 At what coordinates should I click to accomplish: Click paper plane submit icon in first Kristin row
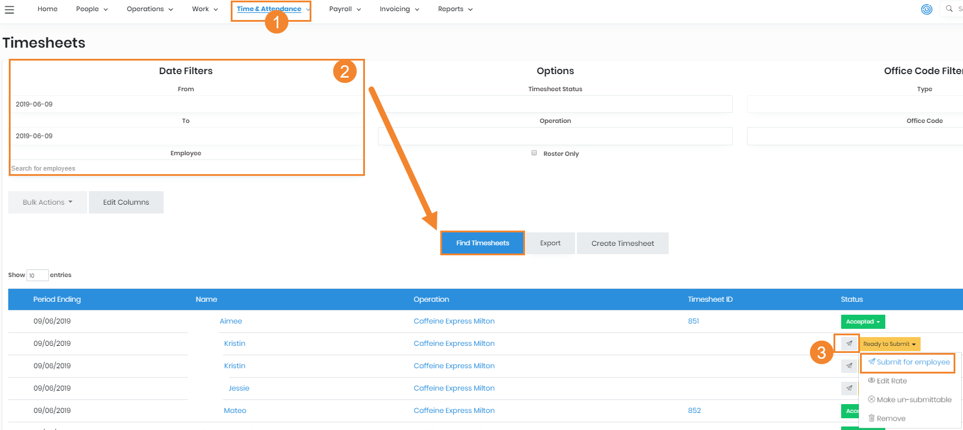pos(849,344)
